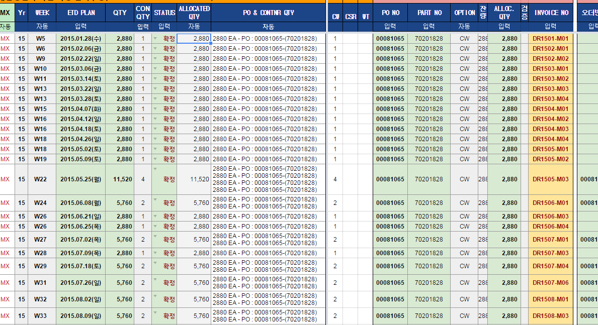Click the OPTION column header
The image size is (598, 325).
click(464, 13)
